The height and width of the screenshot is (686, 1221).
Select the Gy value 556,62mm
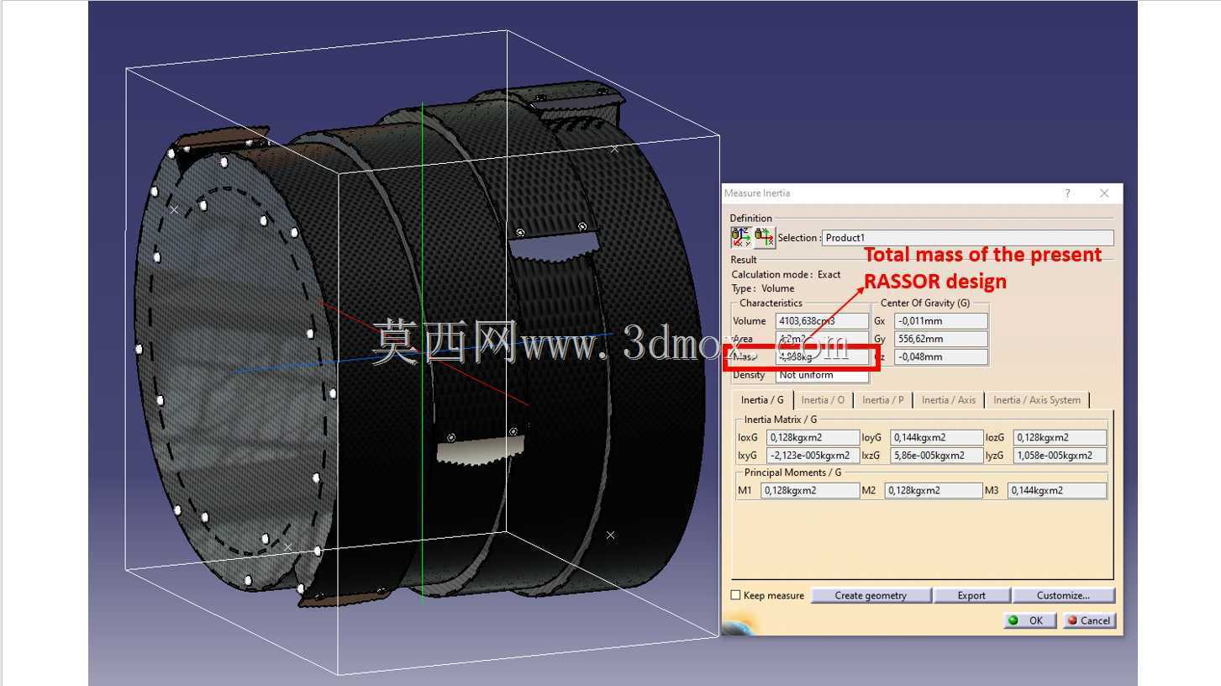point(940,339)
